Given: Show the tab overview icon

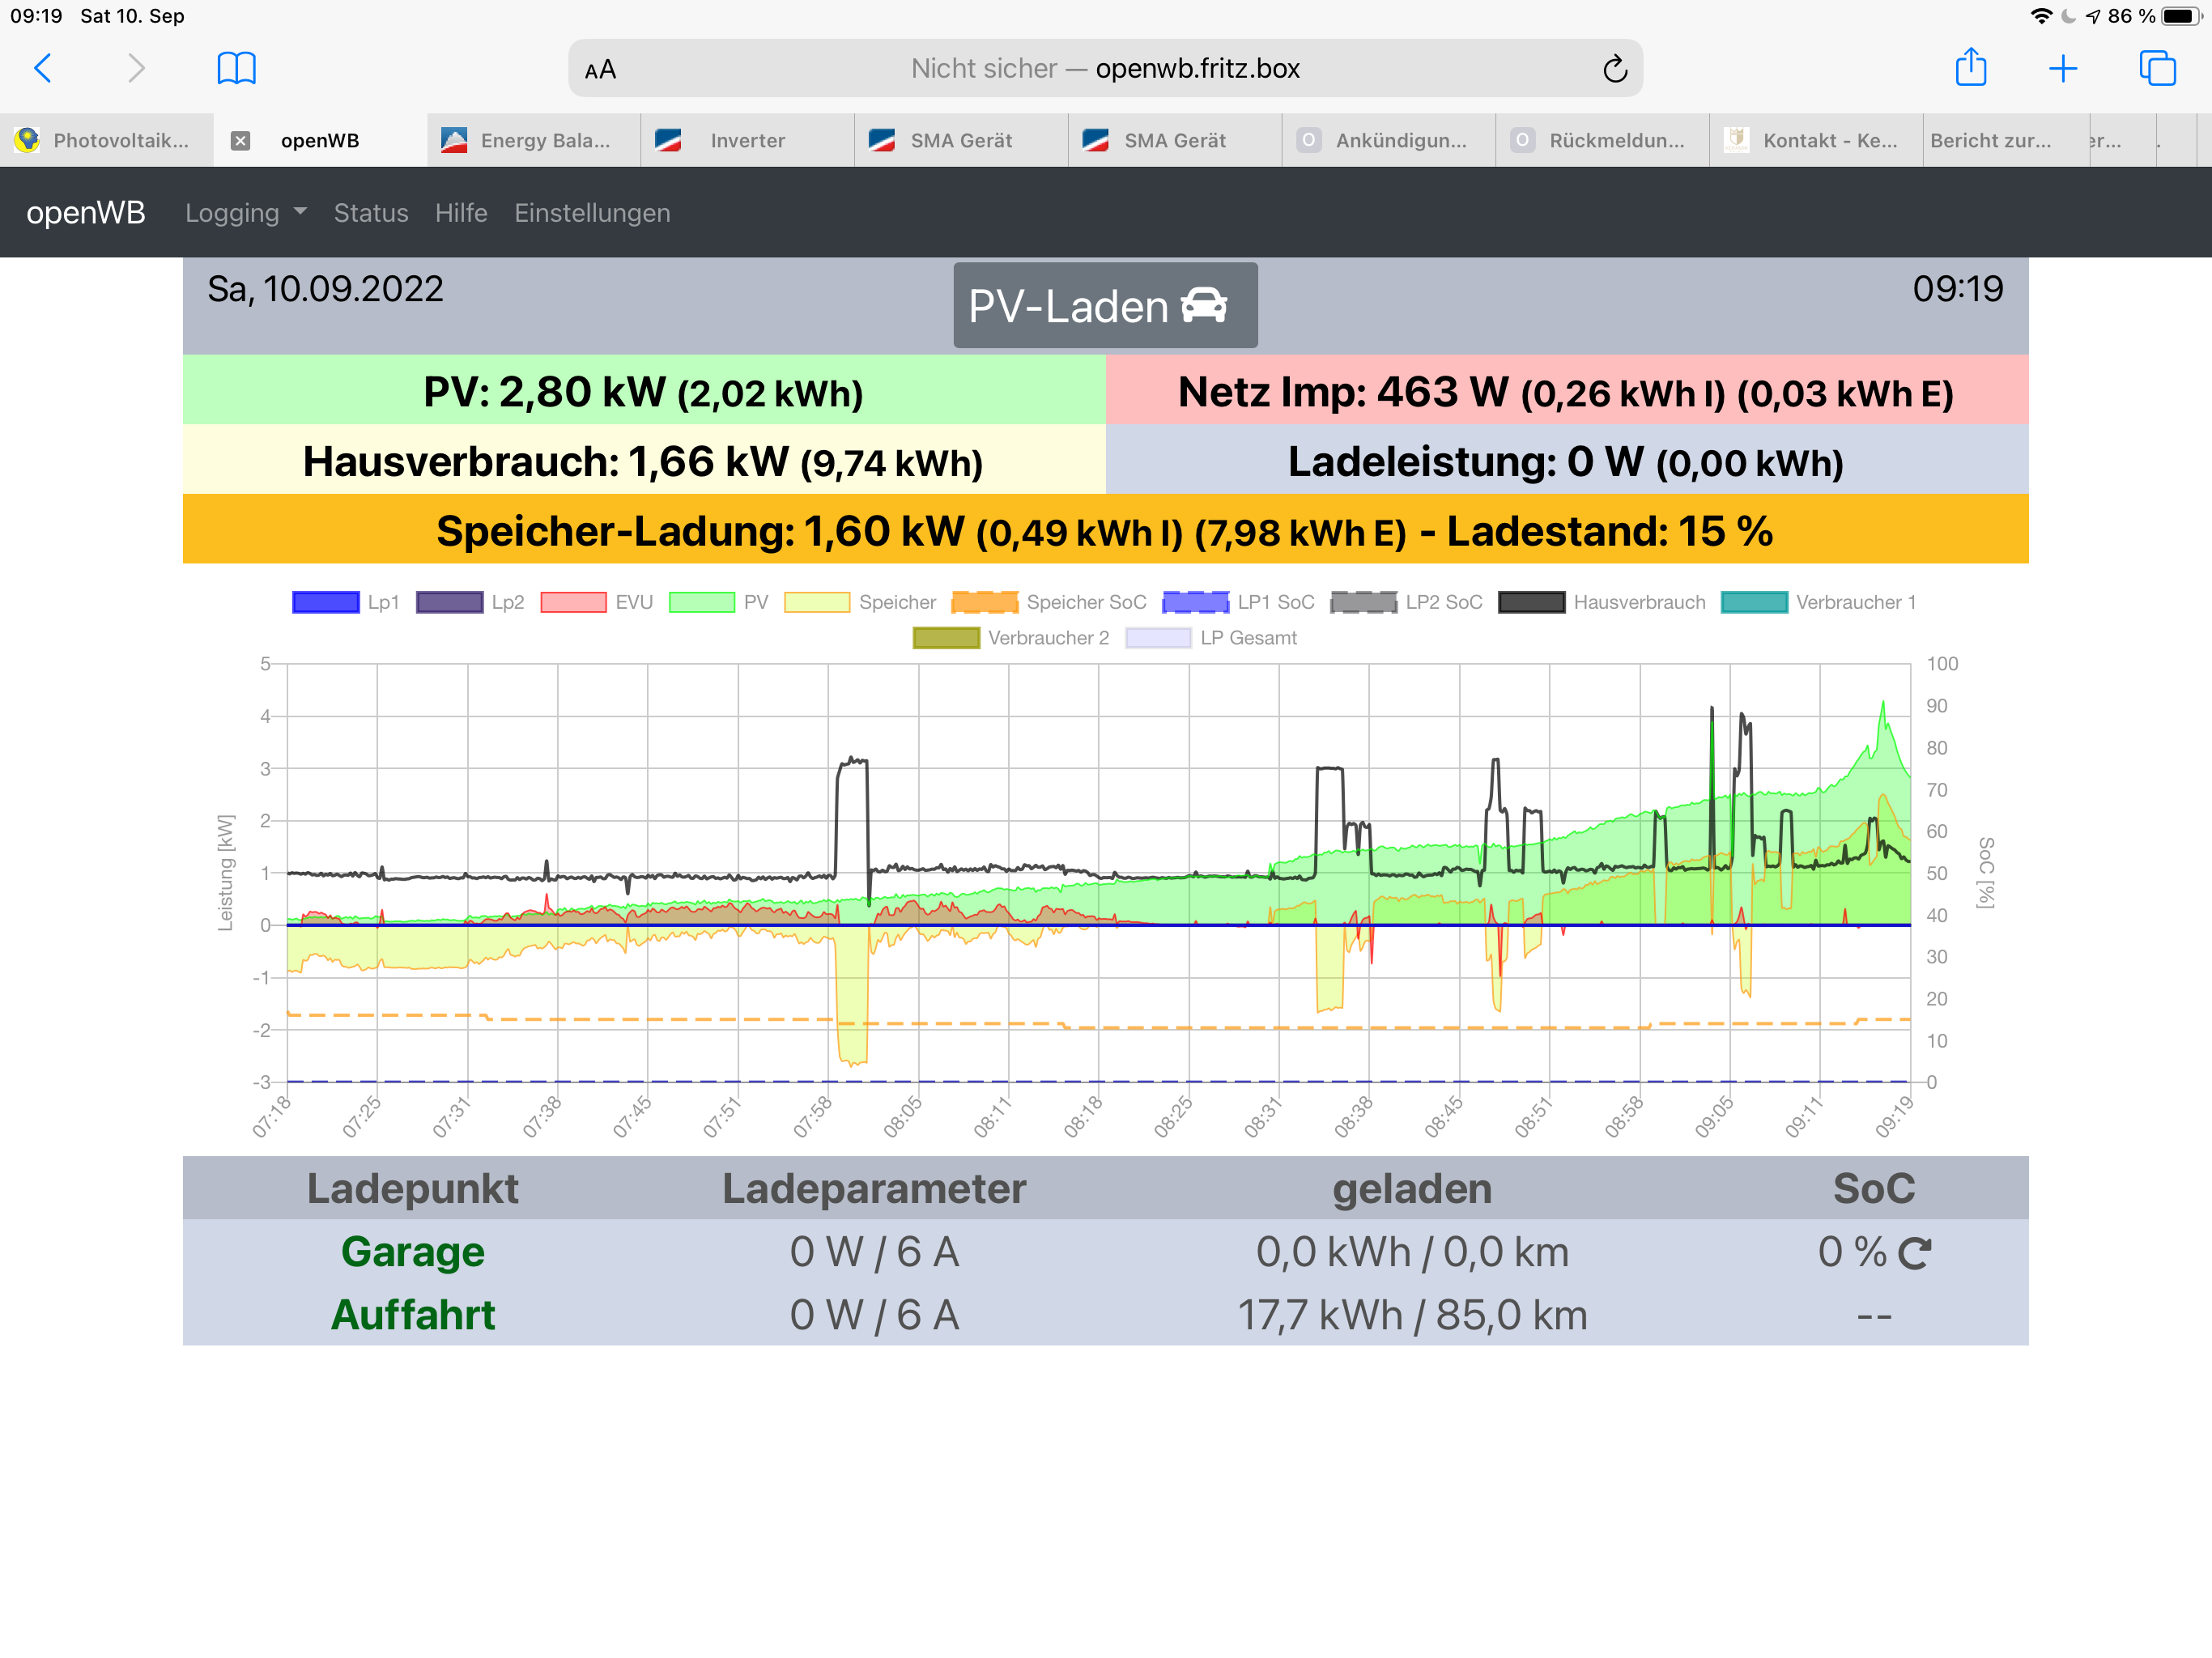Looking at the screenshot, I should pos(2156,68).
